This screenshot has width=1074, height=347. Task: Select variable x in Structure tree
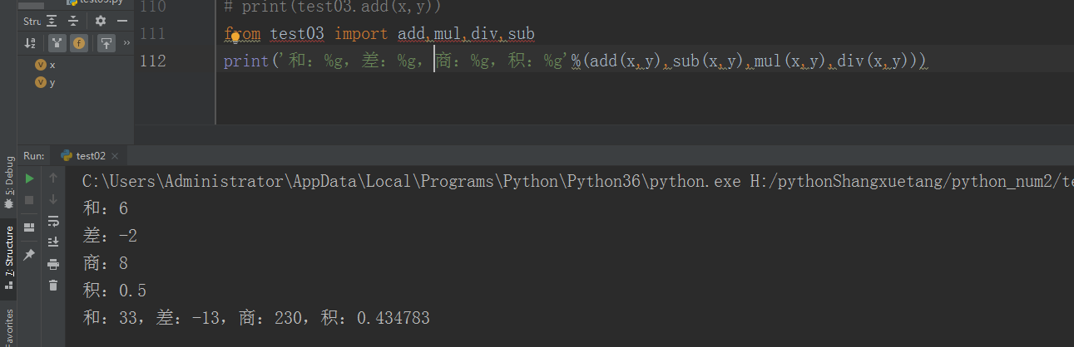[x=45, y=65]
